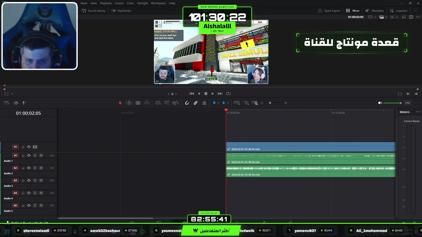Click the Detail Zoom icon
This screenshot has height=237, width=422.
point(246,103)
